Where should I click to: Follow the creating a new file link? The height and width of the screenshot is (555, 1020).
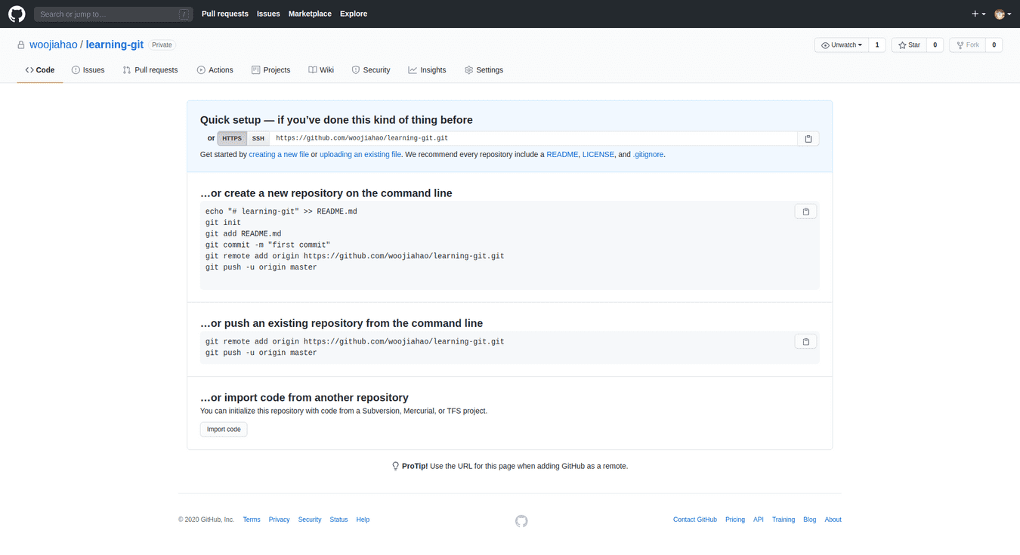pyautogui.click(x=279, y=154)
